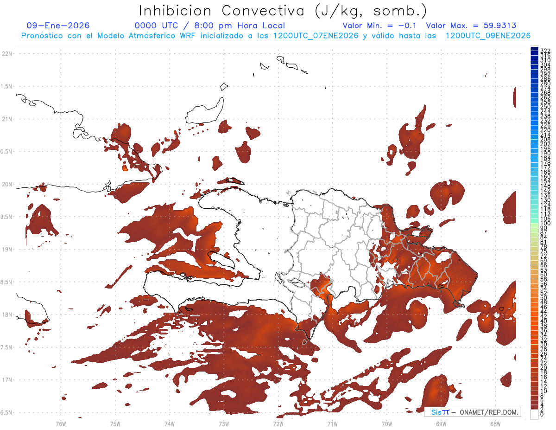Select the '09-Ene-2026' date label
Screen dimensions: 556x430
[58, 26]
